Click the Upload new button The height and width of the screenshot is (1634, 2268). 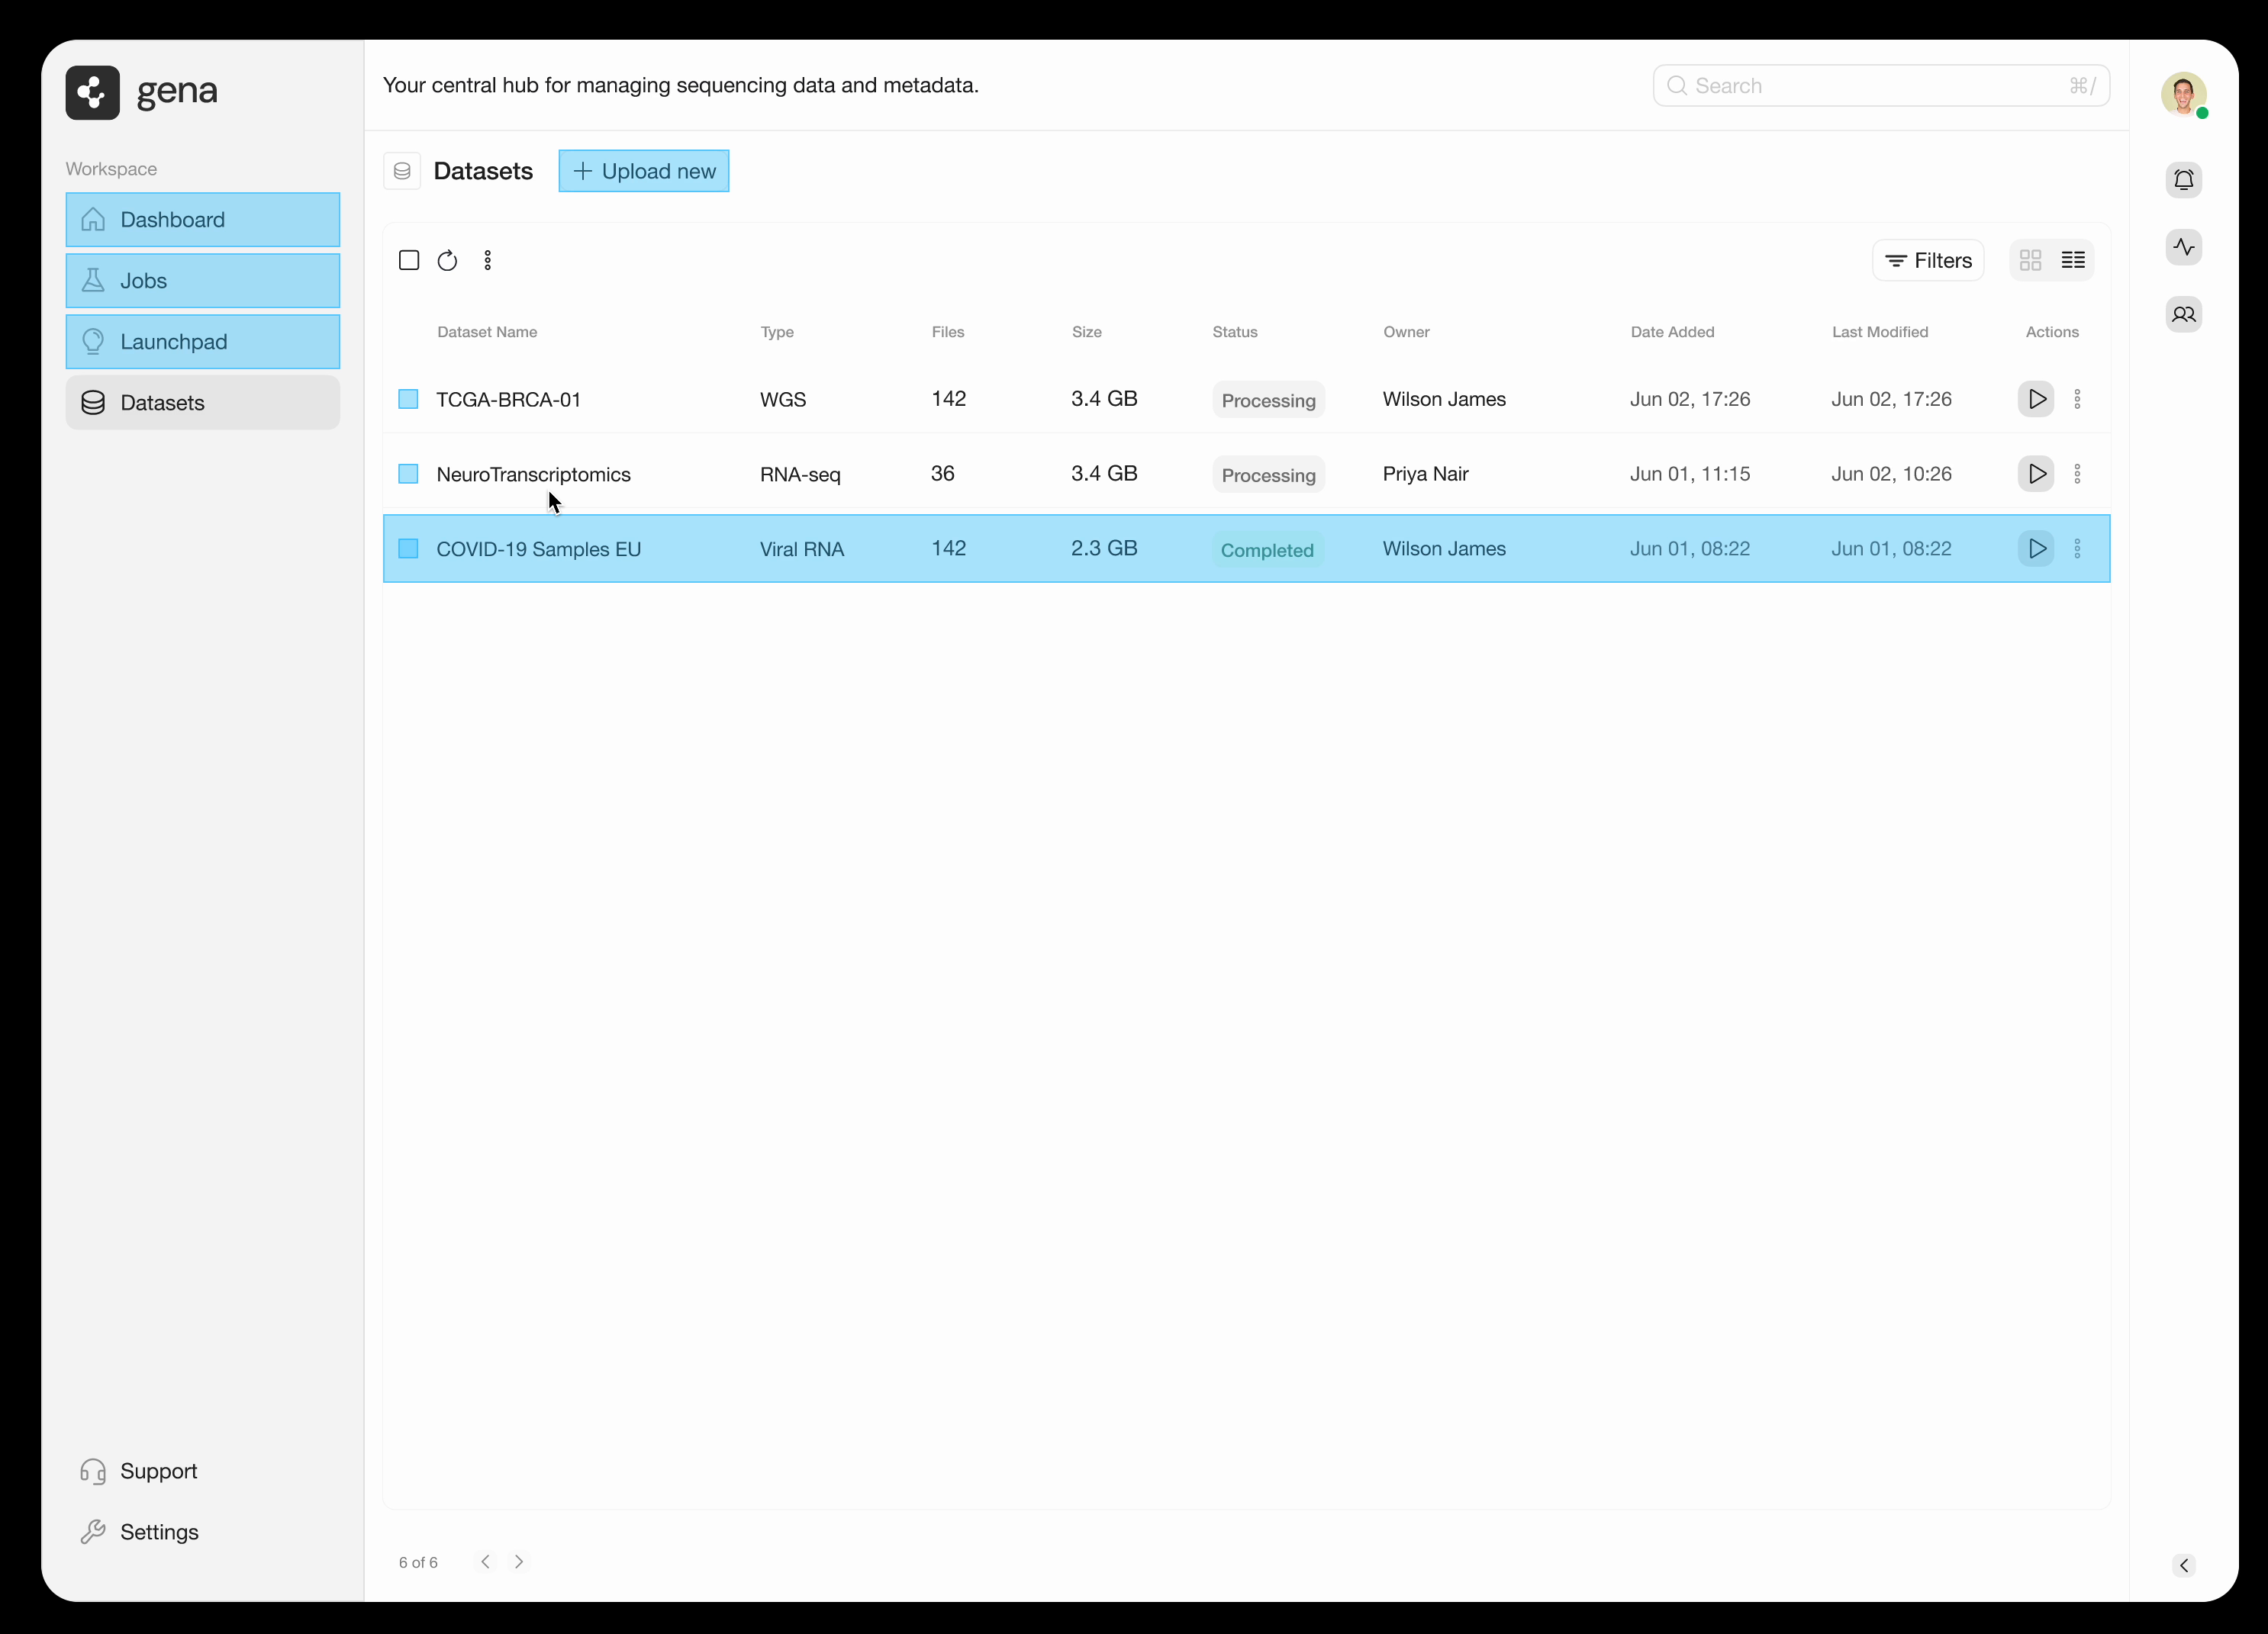(643, 171)
